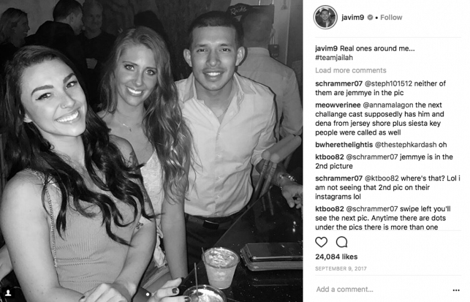Viewport: 470px width, 302px height.
Task: Open the three-dots more options menu
Action: pos(456,290)
